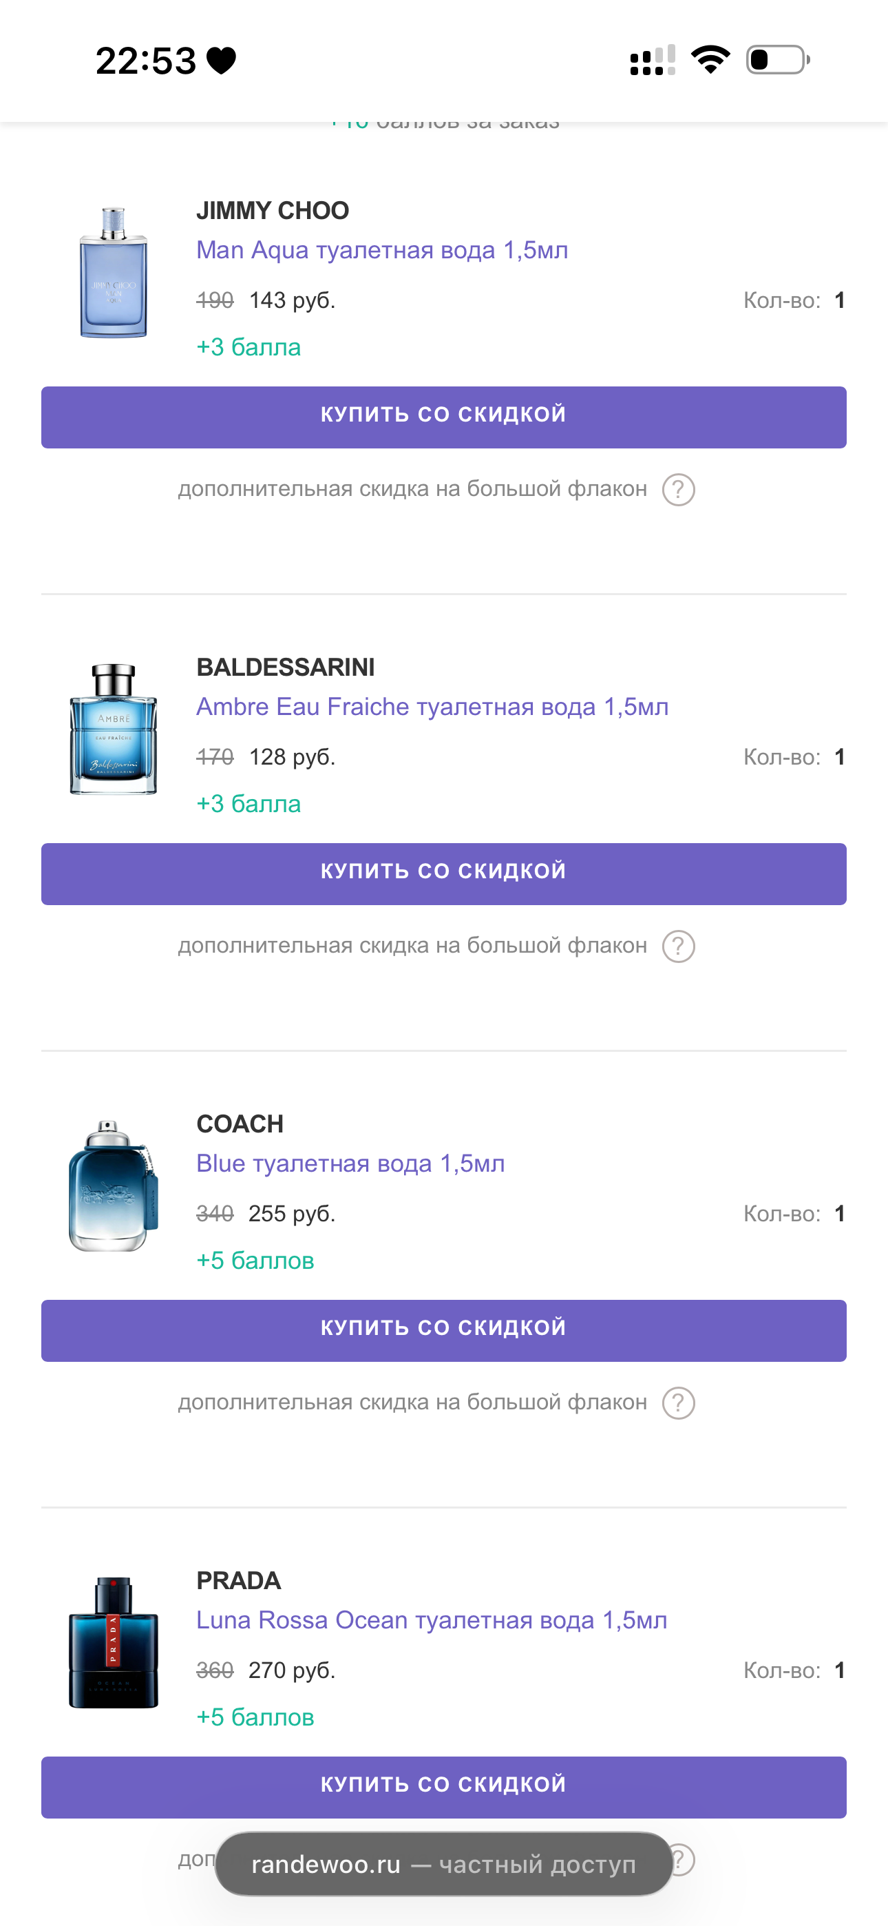The width and height of the screenshot is (888, 1926).
Task: Tap randewoo.ru private access address pill
Action: coord(444,1864)
